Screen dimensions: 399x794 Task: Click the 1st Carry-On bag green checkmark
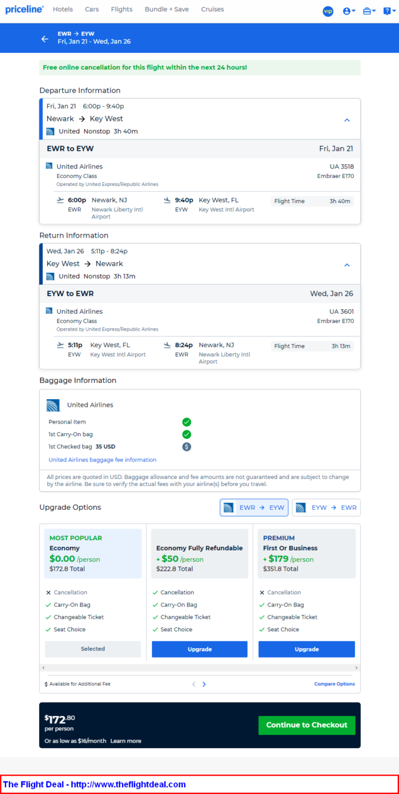(x=186, y=434)
